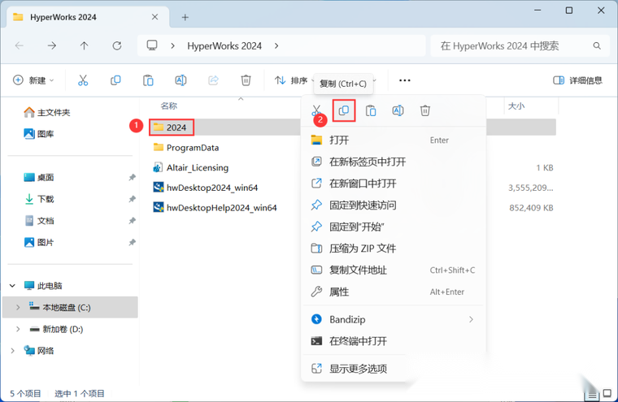Choose 属性 properties entry
This screenshot has width=618, height=402.
[394, 292]
